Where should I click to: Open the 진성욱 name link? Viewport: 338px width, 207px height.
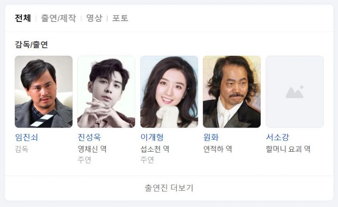[x=89, y=137]
